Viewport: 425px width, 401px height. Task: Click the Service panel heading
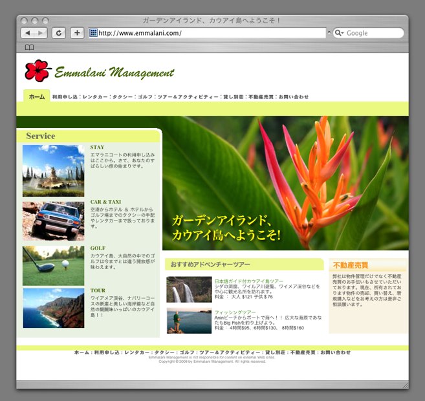click(x=41, y=136)
